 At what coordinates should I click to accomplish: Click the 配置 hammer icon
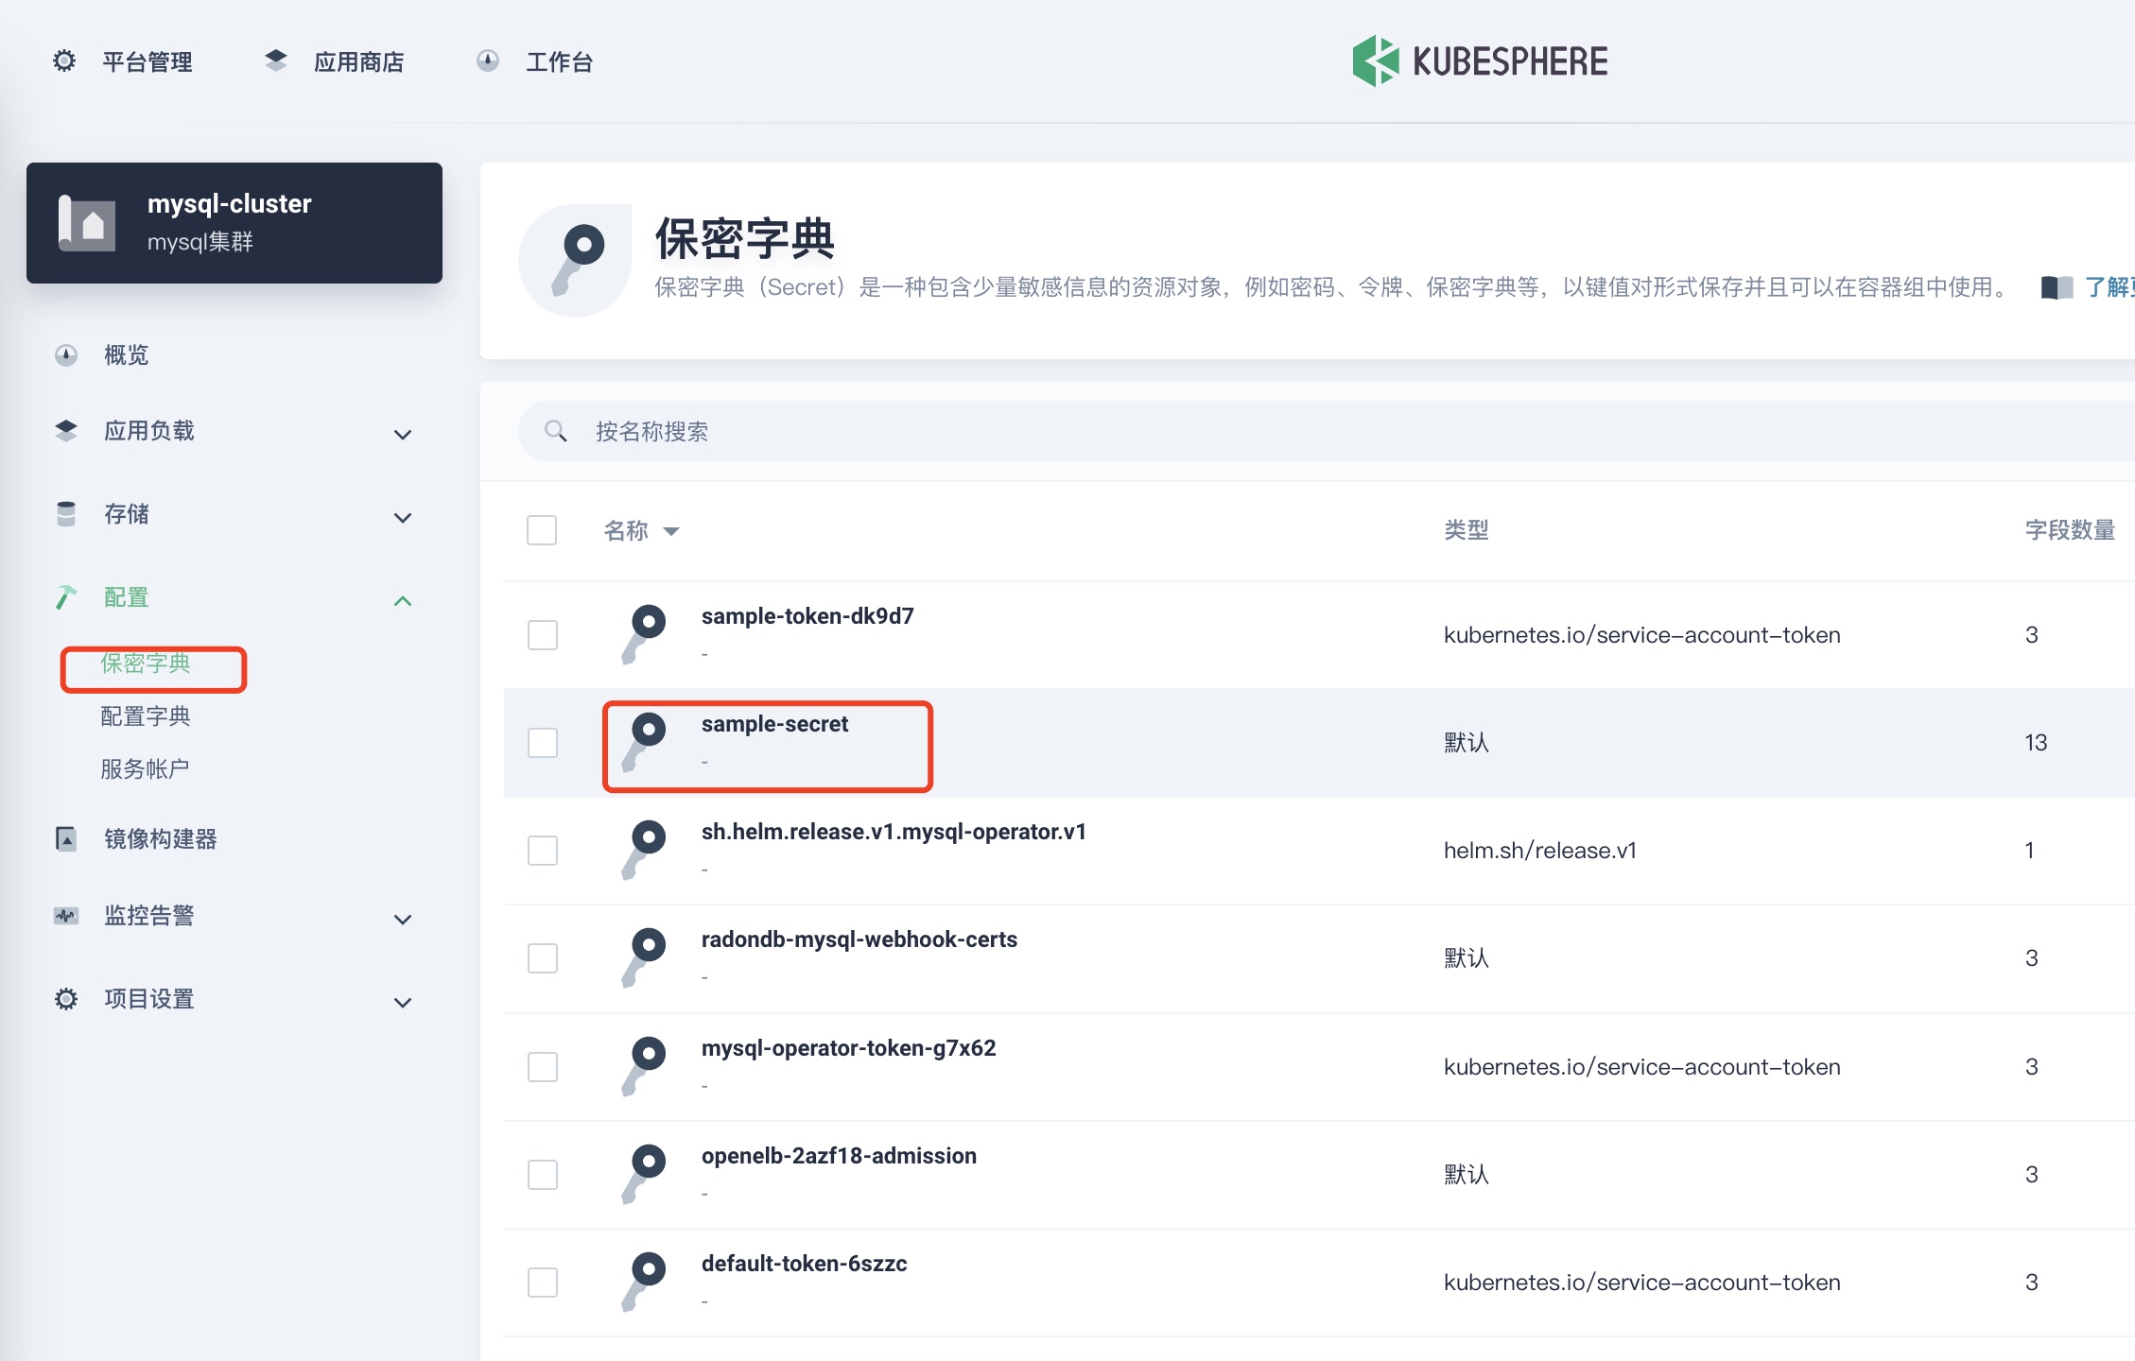pyautogui.click(x=66, y=597)
